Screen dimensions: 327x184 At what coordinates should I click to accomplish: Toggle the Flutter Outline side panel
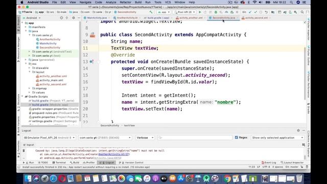309,56
